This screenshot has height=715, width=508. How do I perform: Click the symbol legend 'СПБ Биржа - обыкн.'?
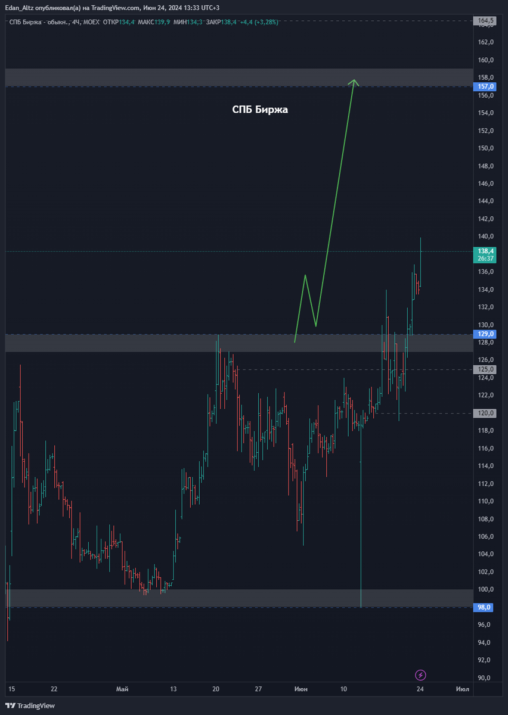pyautogui.click(x=39, y=22)
